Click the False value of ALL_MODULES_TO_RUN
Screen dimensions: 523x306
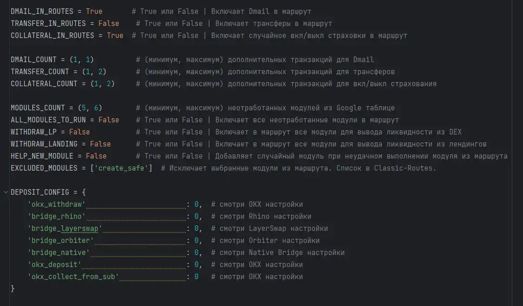pos(109,120)
